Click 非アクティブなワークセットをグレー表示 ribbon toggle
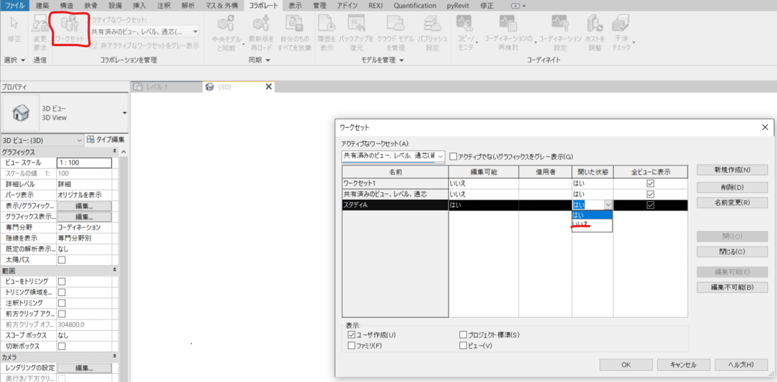The image size is (777, 382). coord(144,45)
